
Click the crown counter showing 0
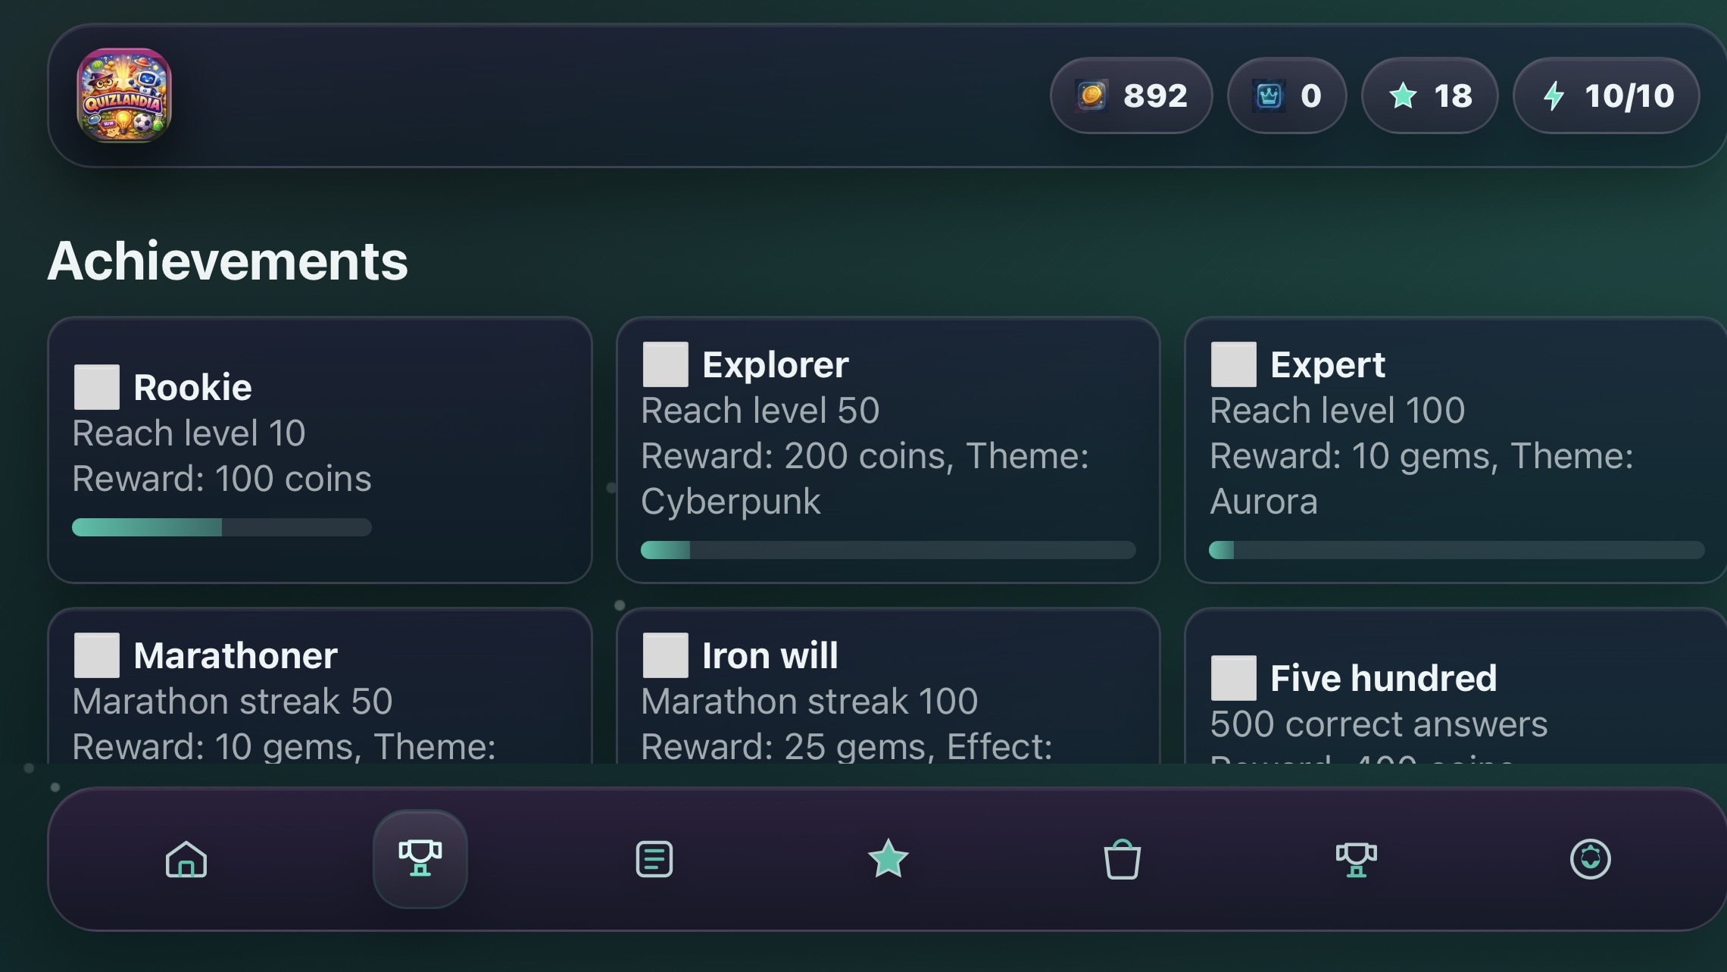click(x=1286, y=95)
